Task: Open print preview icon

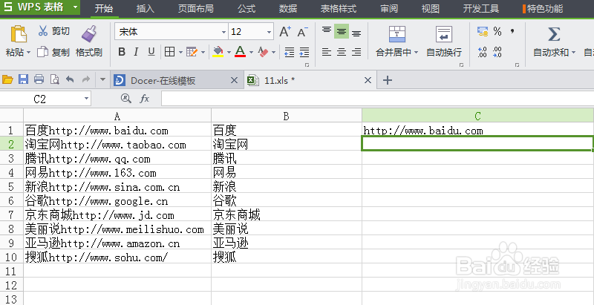Action: click(x=55, y=79)
